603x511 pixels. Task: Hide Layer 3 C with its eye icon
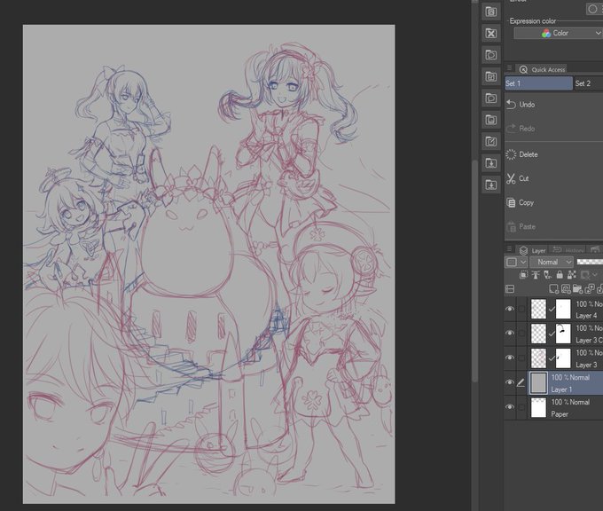pyautogui.click(x=510, y=333)
